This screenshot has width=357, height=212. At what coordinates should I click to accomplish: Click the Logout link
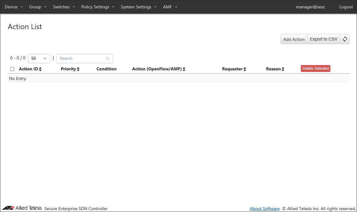346,7
